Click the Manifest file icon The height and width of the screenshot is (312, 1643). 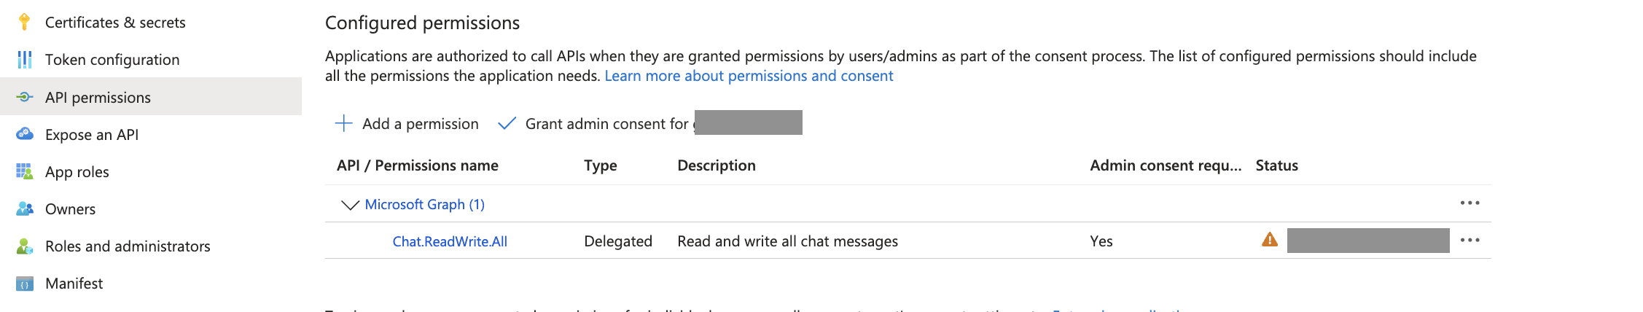tap(25, 284)
